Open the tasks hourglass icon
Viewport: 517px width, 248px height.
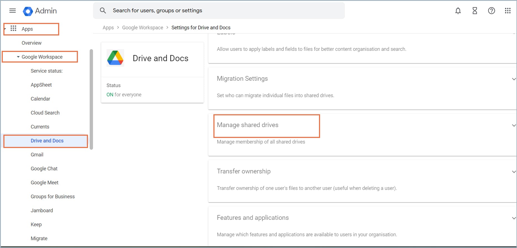tap(475, 11)
